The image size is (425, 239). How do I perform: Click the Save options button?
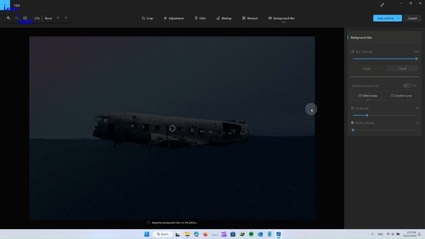[x=385, y=18]
